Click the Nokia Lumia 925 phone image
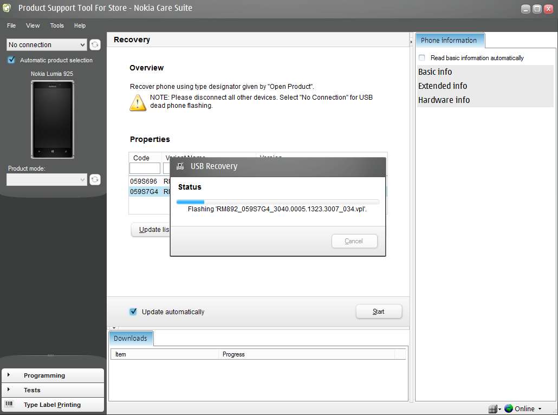Image resolution: width=558 pixels, height=415 pixels. [53, 119]
